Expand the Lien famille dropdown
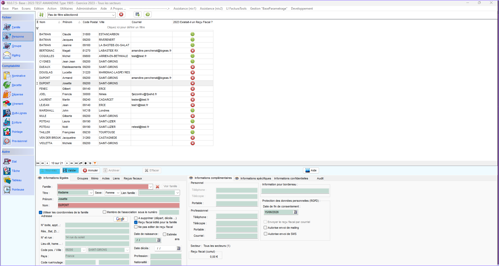 click(177, 193)
